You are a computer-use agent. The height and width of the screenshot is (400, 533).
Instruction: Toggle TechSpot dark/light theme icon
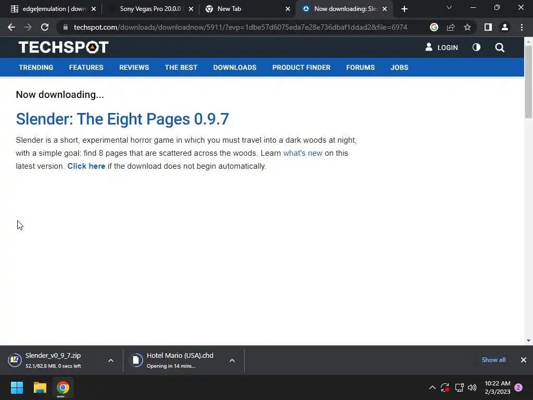coord(477,47)
